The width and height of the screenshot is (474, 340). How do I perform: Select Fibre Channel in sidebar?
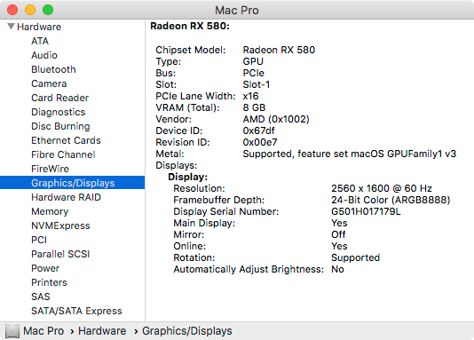[x=63, y=154]
